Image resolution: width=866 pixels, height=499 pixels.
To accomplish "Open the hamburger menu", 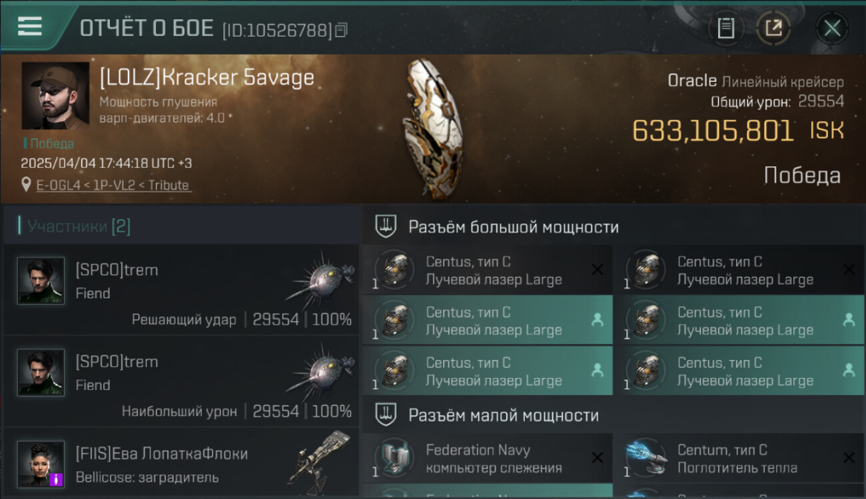I will click(x=29, y=26).
